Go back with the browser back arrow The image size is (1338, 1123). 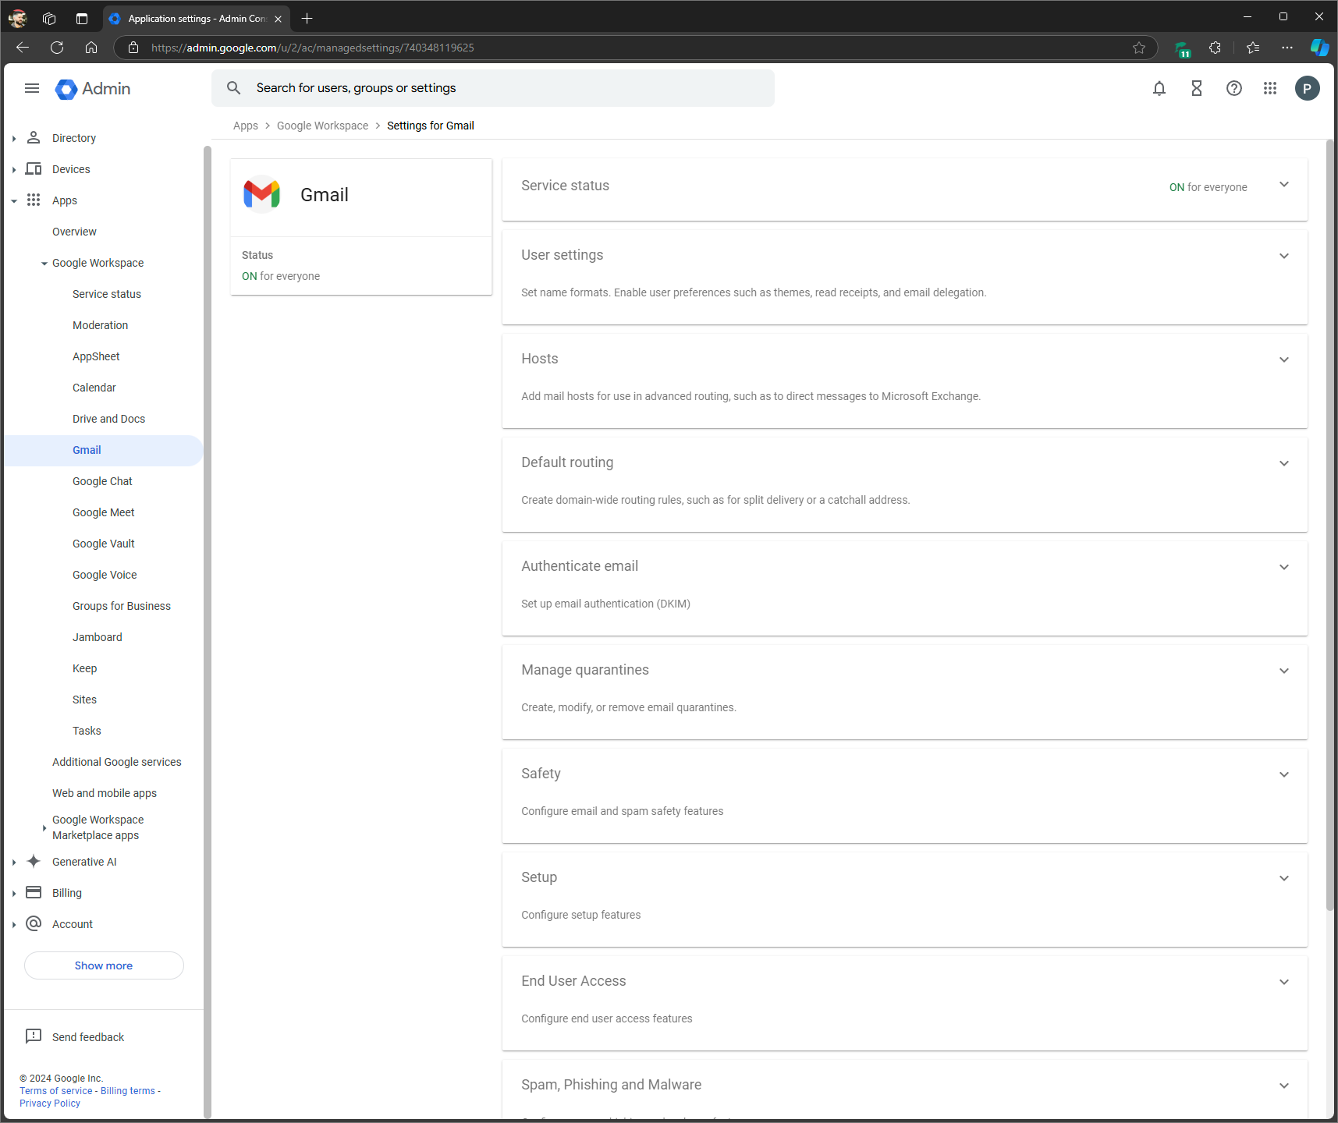pyautogui.click(x=23, y=48)
